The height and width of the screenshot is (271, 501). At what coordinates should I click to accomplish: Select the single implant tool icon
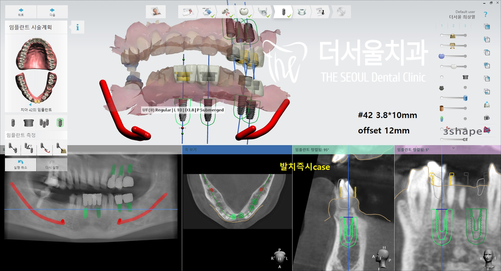pyautogui.click(x=12, y=123)
